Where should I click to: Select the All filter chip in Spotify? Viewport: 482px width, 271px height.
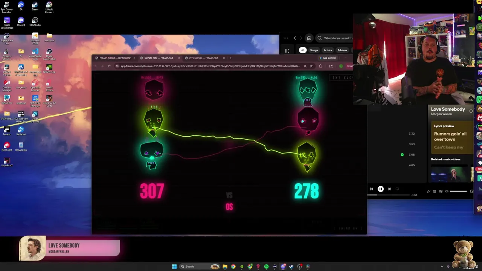pyautogui.click(x=302, y=50)
